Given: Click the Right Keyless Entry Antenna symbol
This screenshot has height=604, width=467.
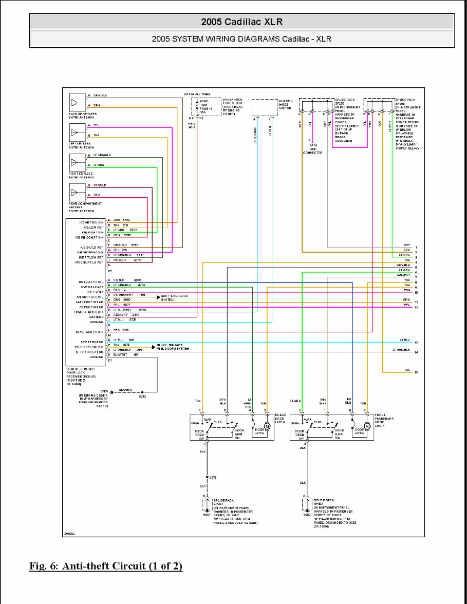Looking at the screenshot, I should pos(78,162).
